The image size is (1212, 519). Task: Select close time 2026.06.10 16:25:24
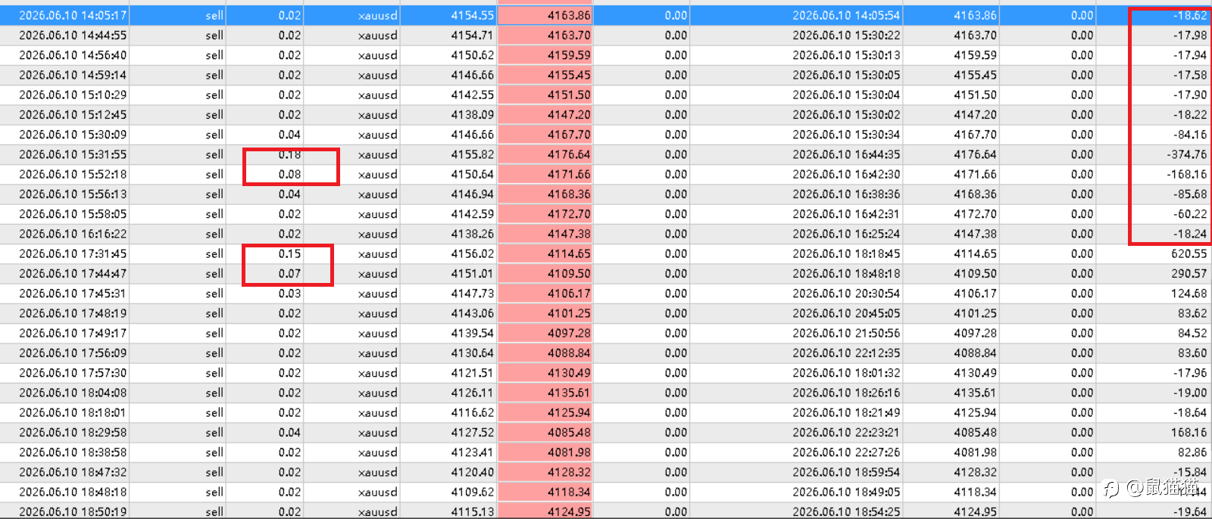pyautogui.click(x=846, y=234)
